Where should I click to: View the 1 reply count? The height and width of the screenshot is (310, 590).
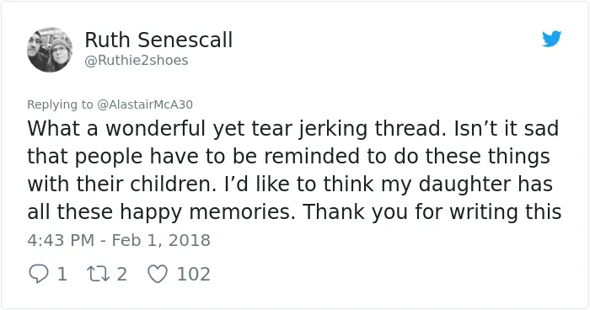[62, 275]
